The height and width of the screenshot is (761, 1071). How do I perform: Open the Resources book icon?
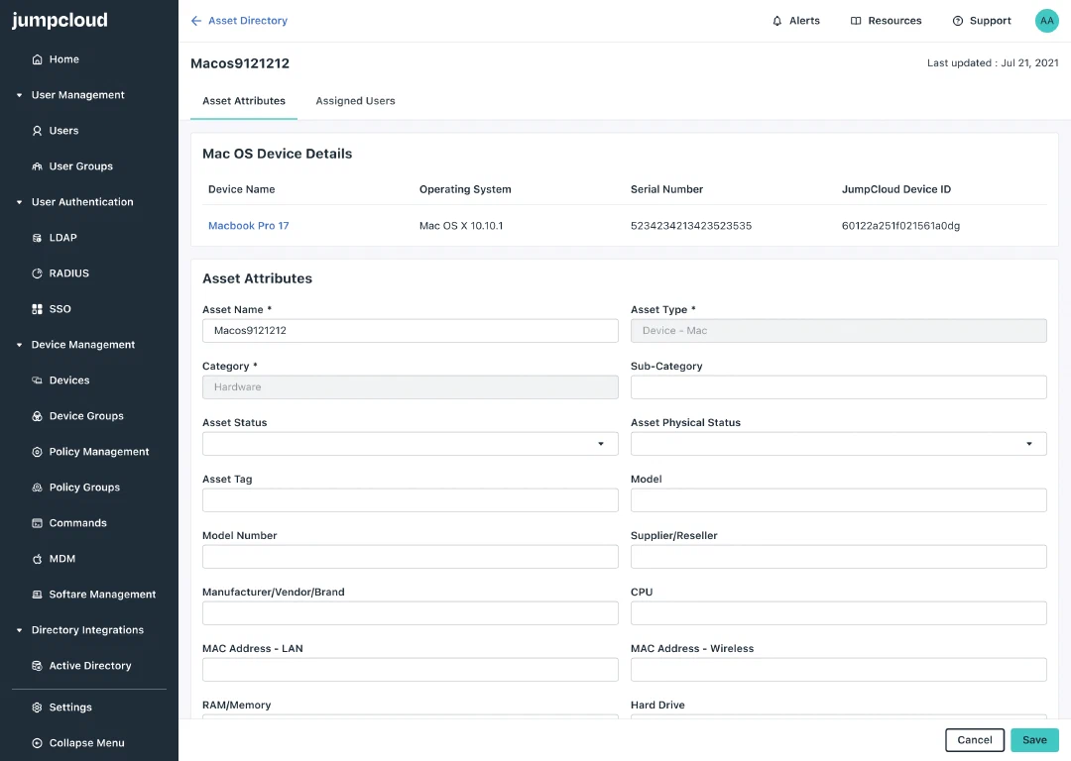coord(855,21)
